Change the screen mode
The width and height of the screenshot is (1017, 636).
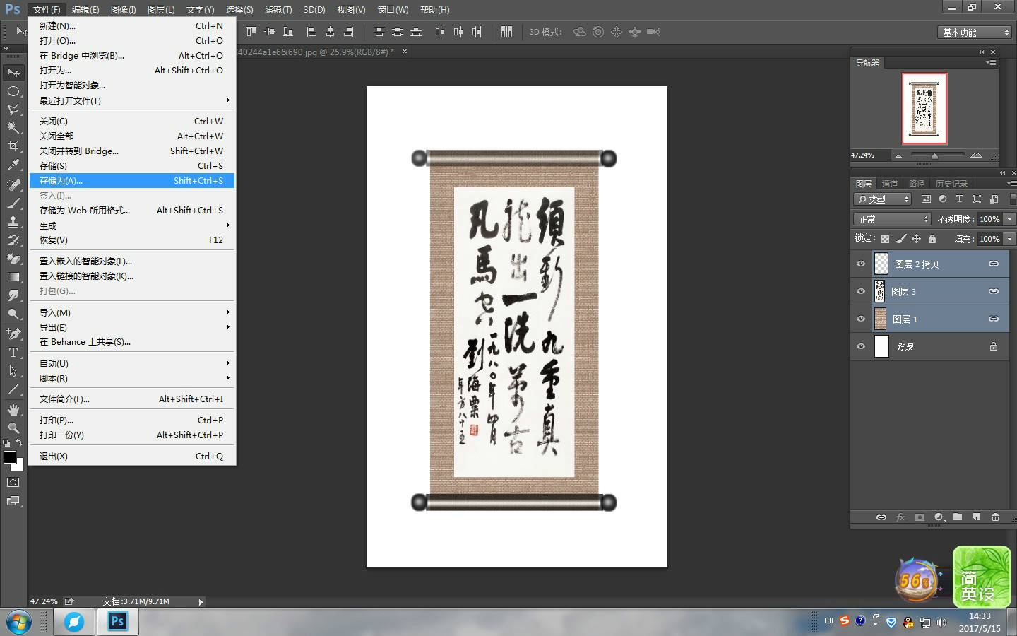[x=13, y=501]
